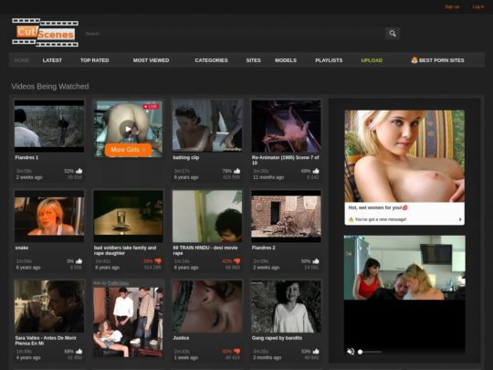The width and height of the screenshot is (493, 370).
Task: Open the Cut Scenes logo homepage
Action: coord(46,33)
